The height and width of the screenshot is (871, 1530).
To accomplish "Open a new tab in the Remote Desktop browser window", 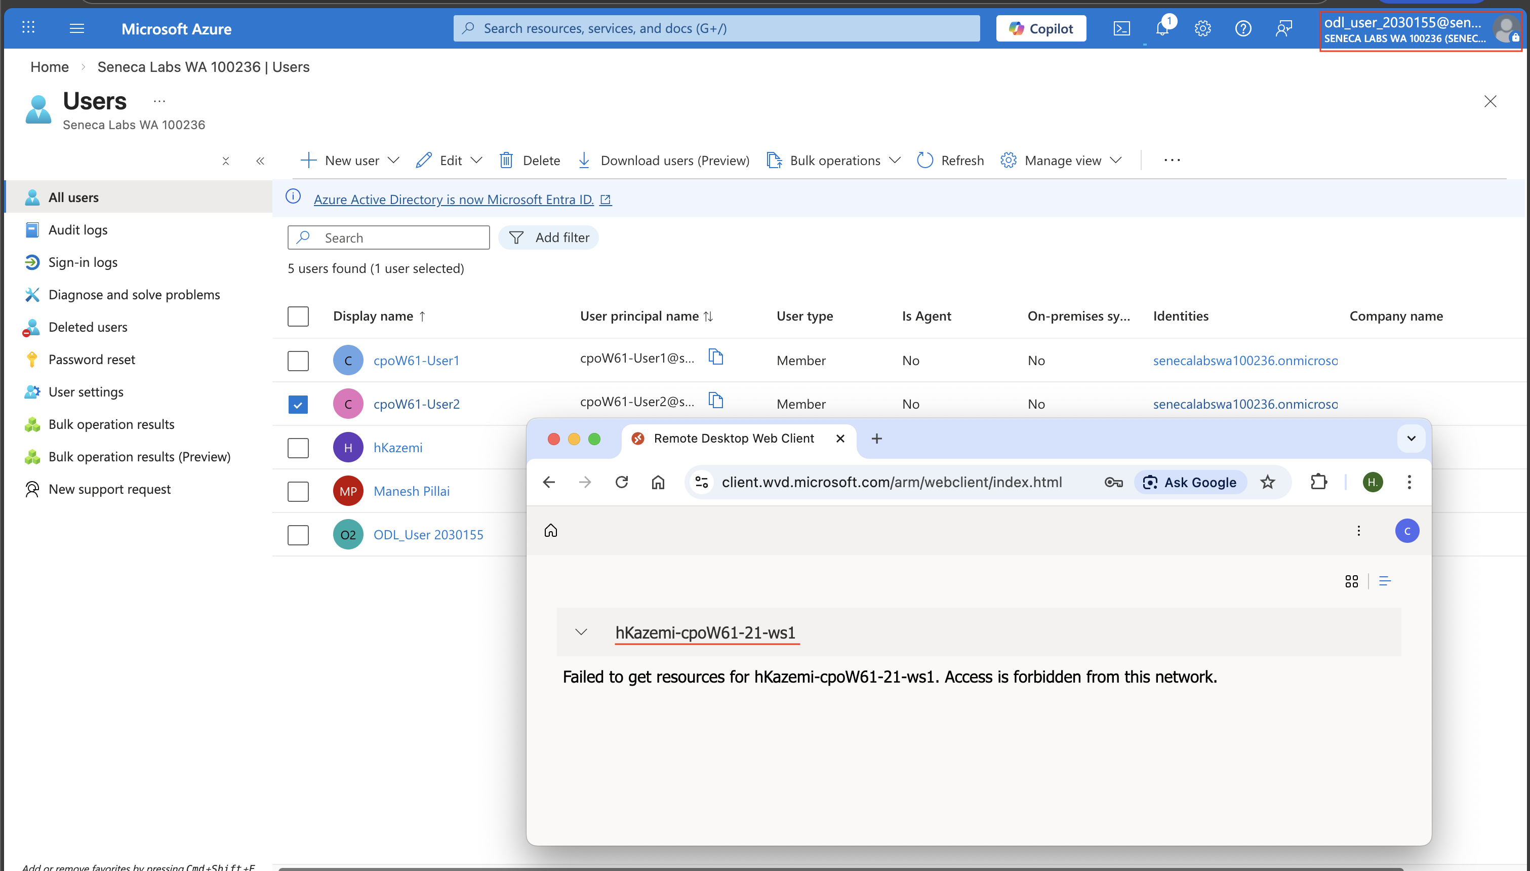I will [x=876, y=439].
